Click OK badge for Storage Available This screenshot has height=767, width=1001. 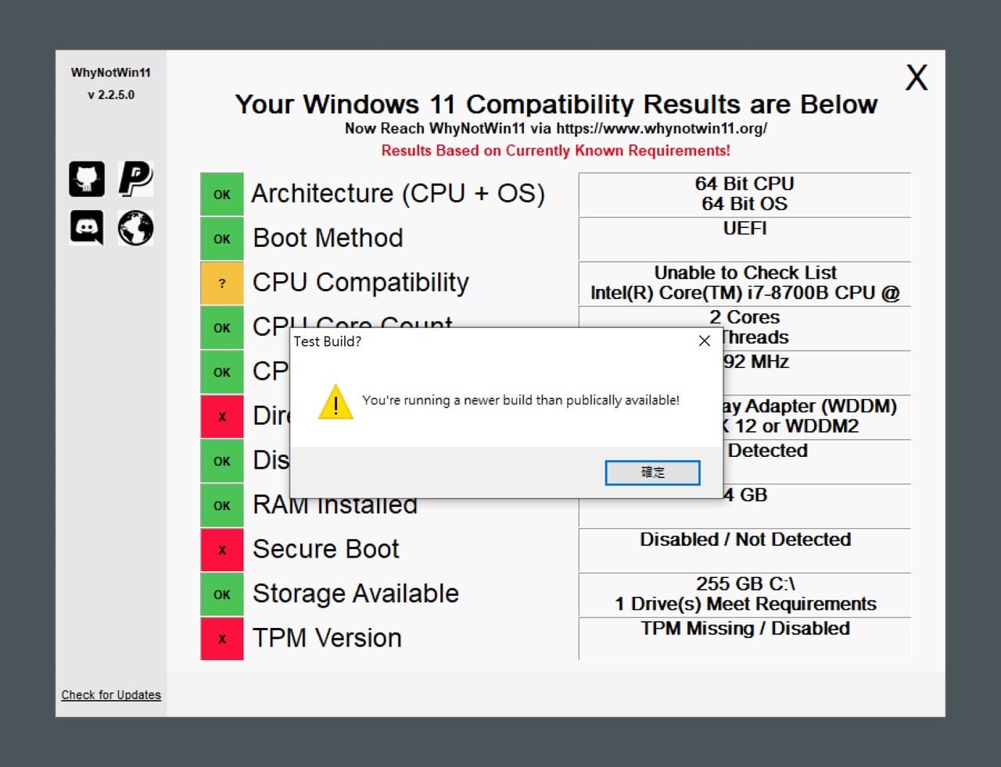click(x=222, y=594)
